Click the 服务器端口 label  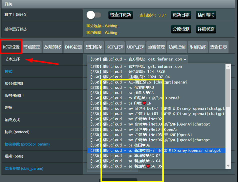pyautogui.click(x=14, y=96)
